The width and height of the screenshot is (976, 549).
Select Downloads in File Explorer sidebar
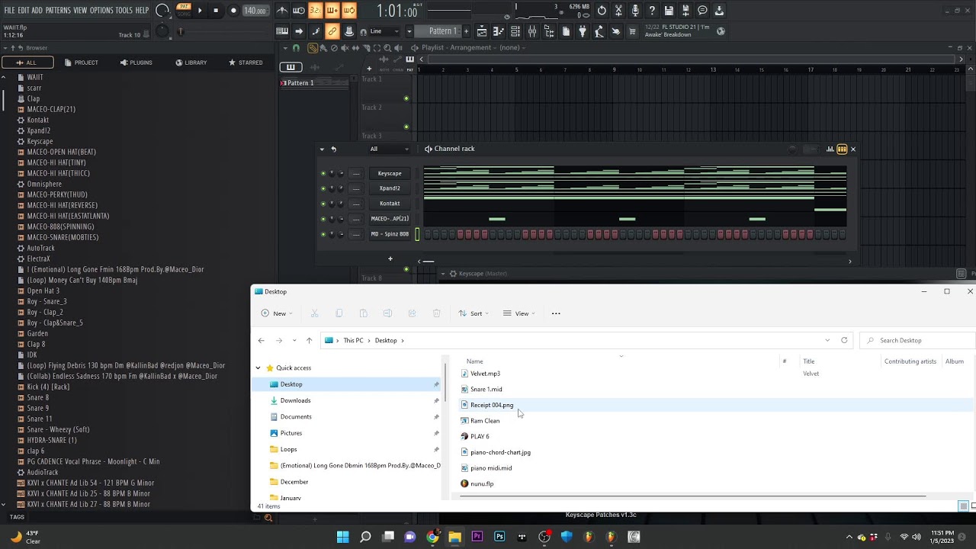pos(295,400)
